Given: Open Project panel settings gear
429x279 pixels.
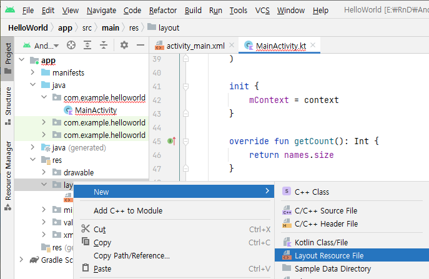Looking at the screenshot, I should [124, 45].
